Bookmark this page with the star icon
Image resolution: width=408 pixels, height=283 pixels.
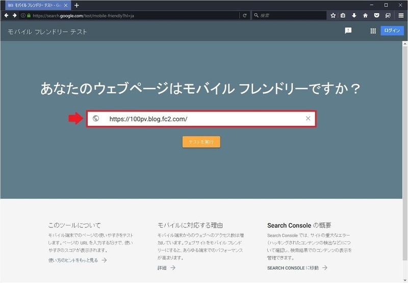pos(333,16)
